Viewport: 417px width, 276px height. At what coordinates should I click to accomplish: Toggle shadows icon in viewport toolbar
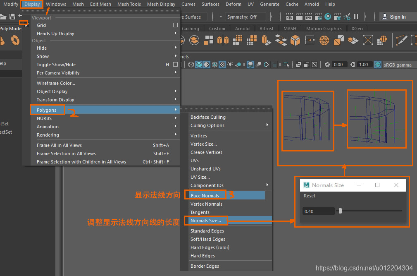point(238,65)
